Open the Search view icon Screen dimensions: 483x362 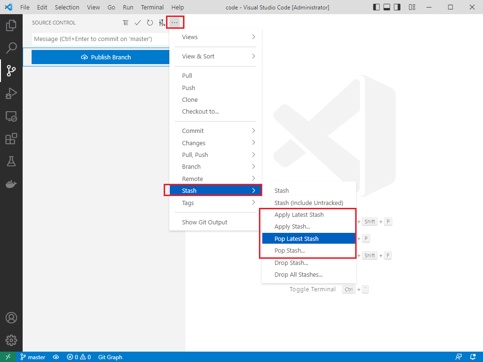[x=11, y=48]
